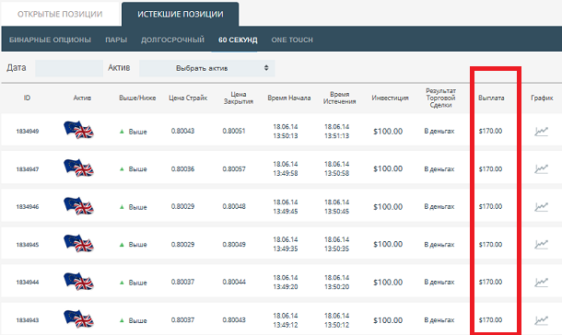The height and width of the screenshot is (335, 562).
Task: Open chart icon for trade 1834944
Action: pyautogui.click(x=541, y=282)
